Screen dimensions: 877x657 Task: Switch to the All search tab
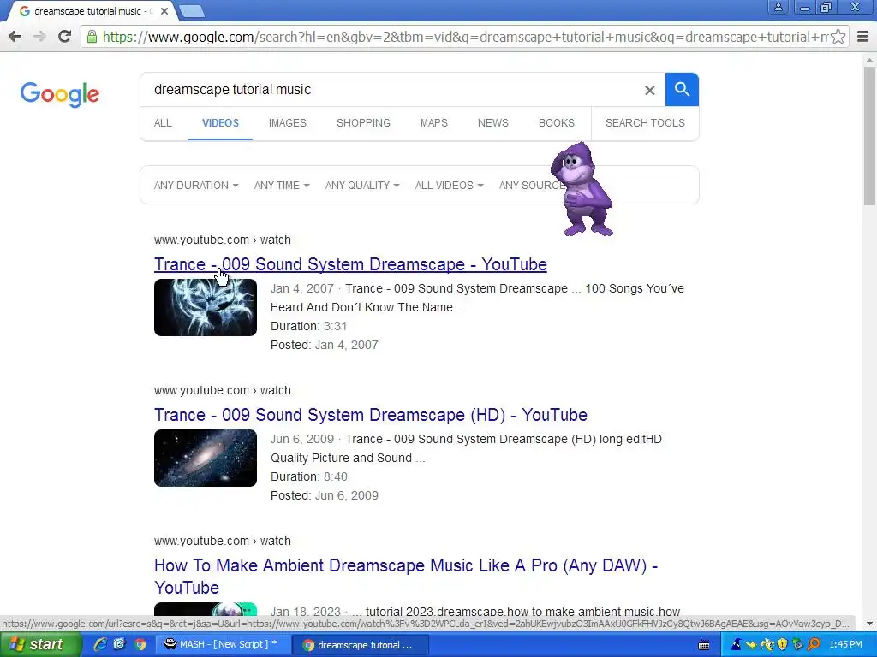[x=163, y=123]
